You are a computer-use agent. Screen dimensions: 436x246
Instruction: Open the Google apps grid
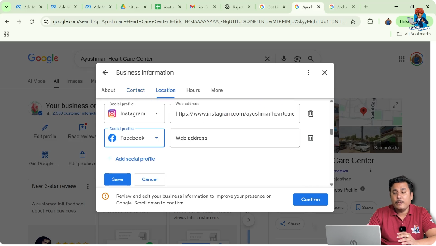[402, 59]
